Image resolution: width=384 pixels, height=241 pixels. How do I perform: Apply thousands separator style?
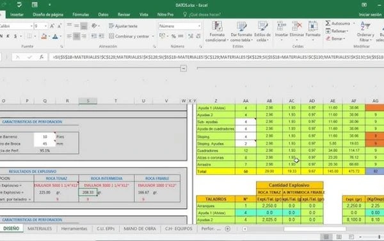180,37
